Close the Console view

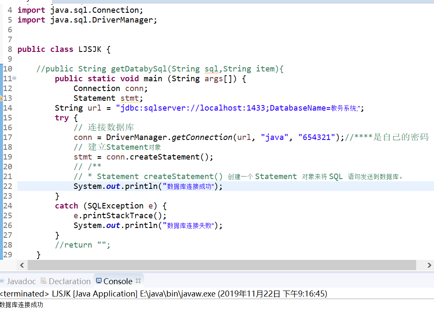point(137,280)
